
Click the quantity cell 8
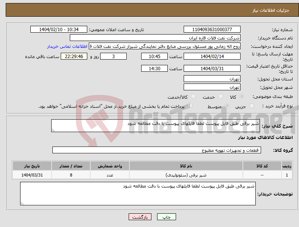[71, 175]
